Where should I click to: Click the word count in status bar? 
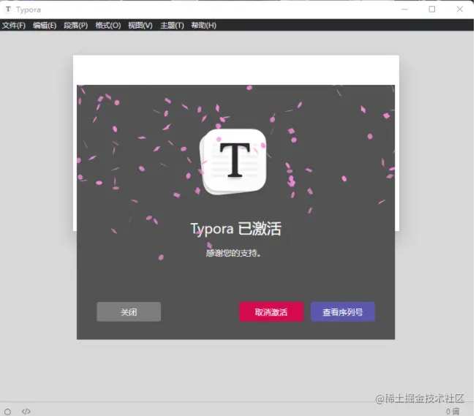pos(453,412)
